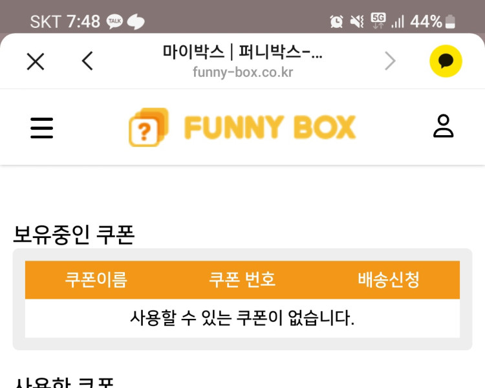
Task: Tap the yellow KakaoTalk chat button
Action: click(446, 61)
